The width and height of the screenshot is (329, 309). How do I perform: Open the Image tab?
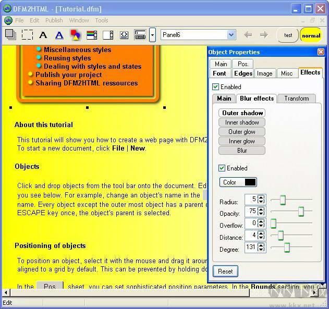pos(264,73)
